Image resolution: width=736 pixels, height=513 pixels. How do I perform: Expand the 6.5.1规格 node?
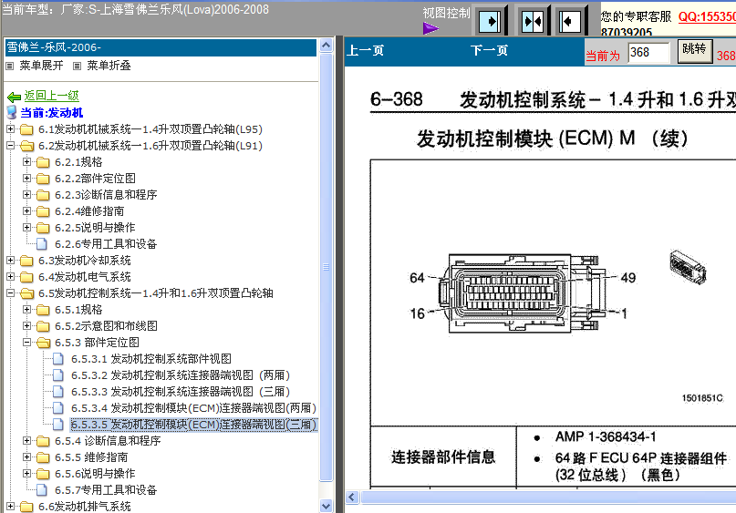click(x=26, y=310)
